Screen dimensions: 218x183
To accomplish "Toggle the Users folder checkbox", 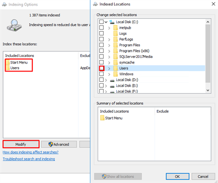I will (102, 68).
